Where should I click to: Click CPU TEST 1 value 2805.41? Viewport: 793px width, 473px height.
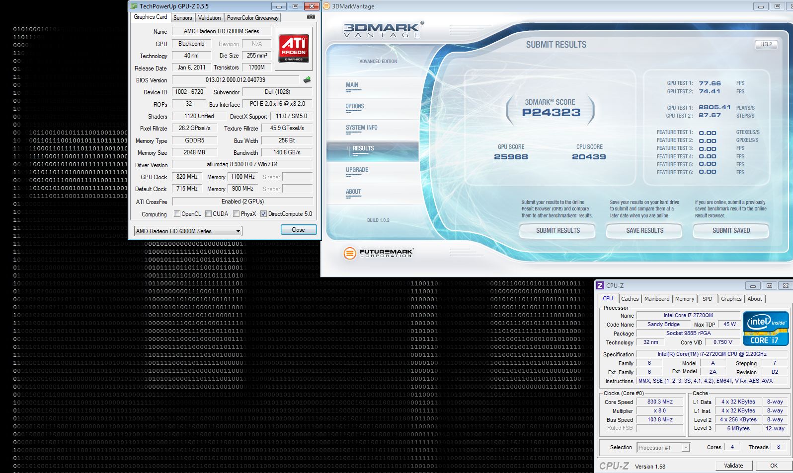pos(714,107)
